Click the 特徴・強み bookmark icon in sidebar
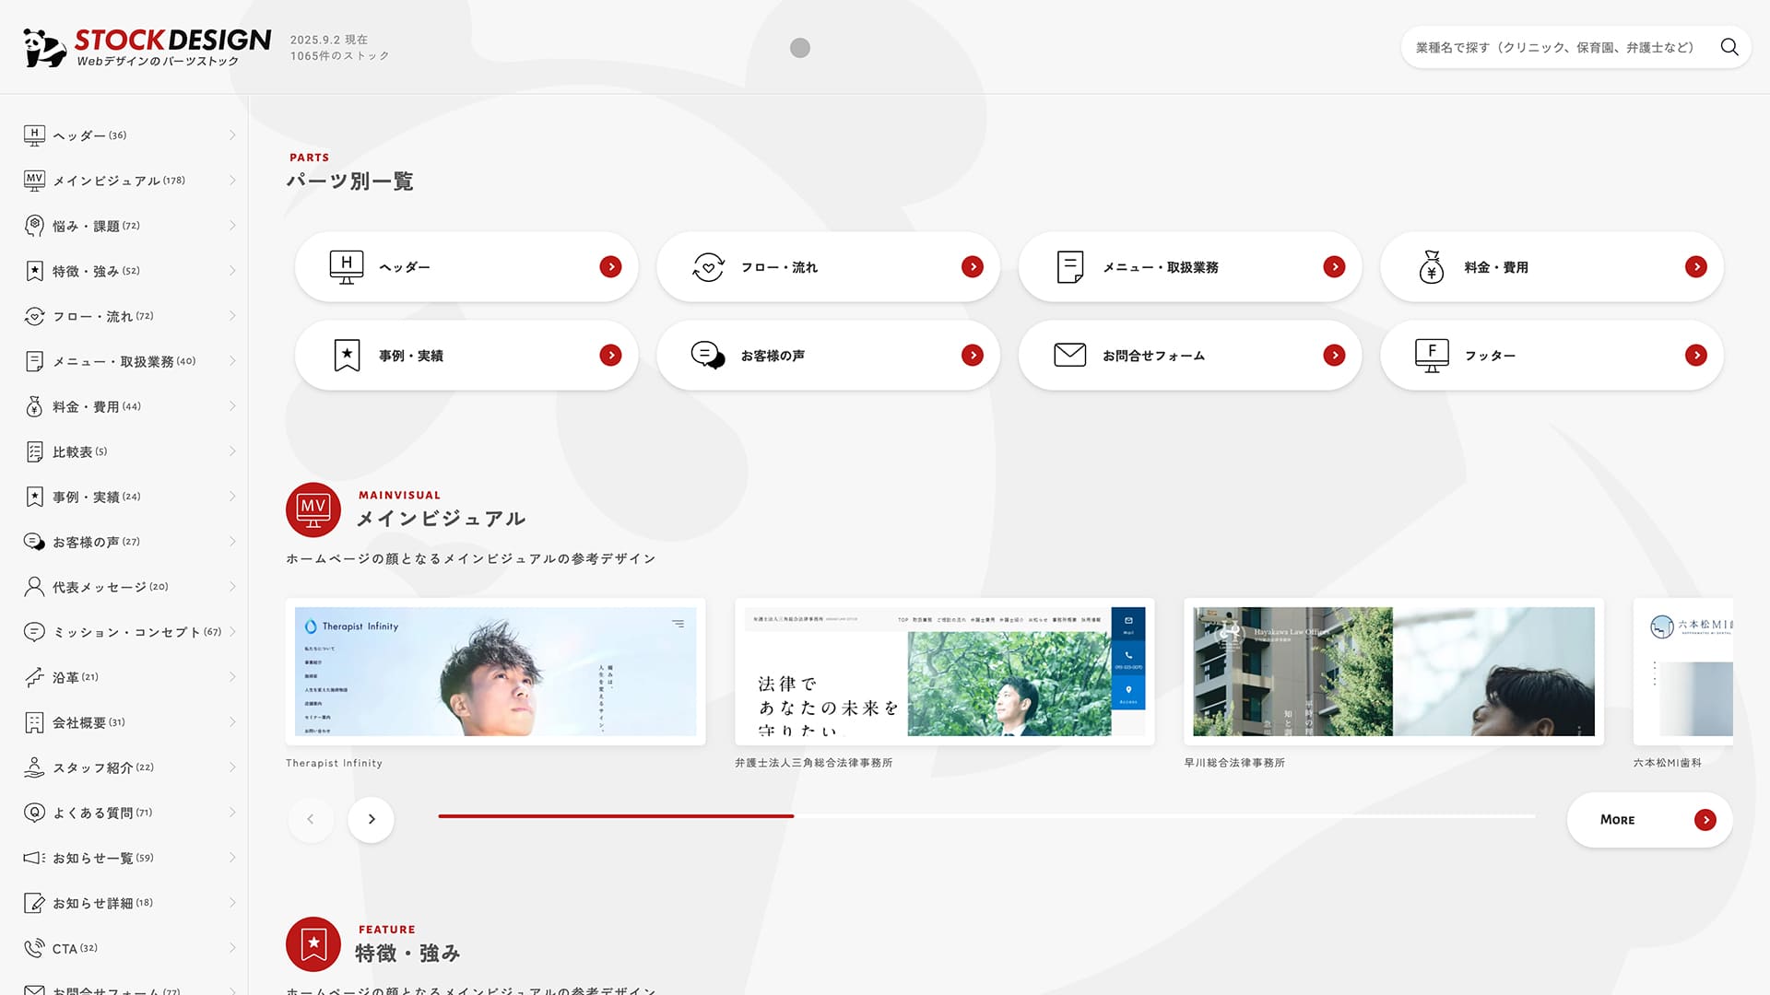1770x995 pixels. pos(34,271)
